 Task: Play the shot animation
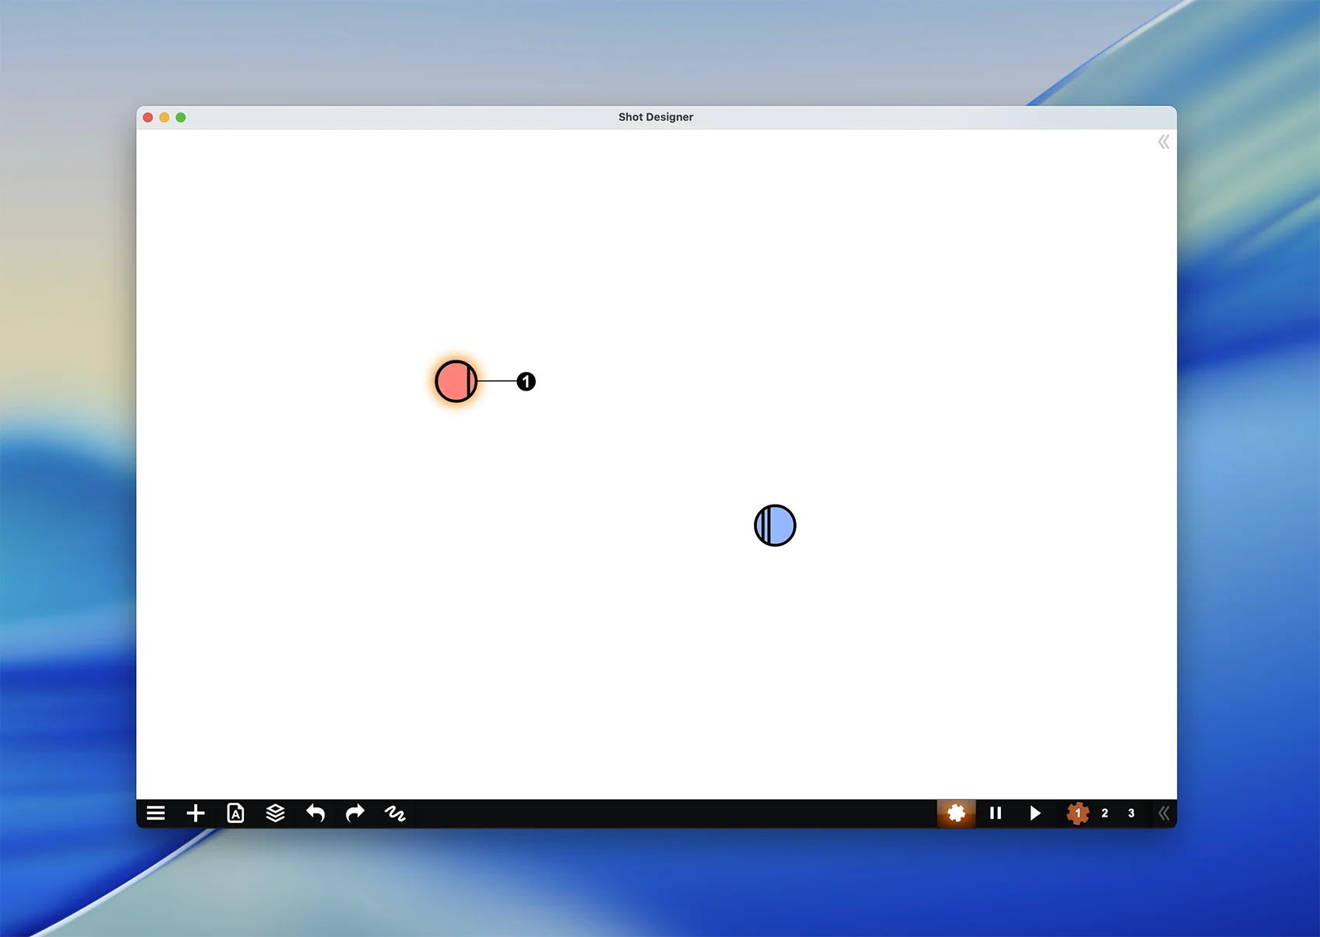[1035, 813]
